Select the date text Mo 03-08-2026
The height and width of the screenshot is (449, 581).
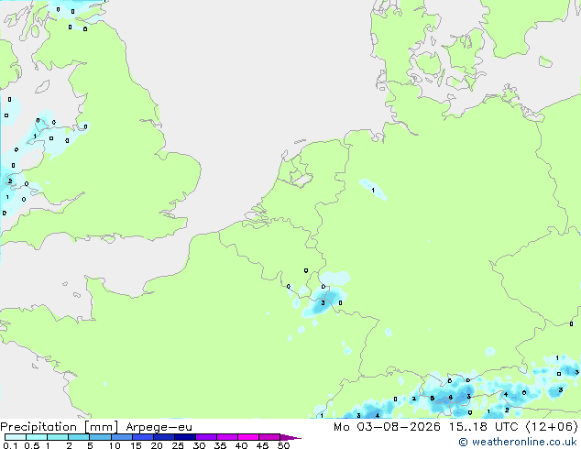coord(387,426)
